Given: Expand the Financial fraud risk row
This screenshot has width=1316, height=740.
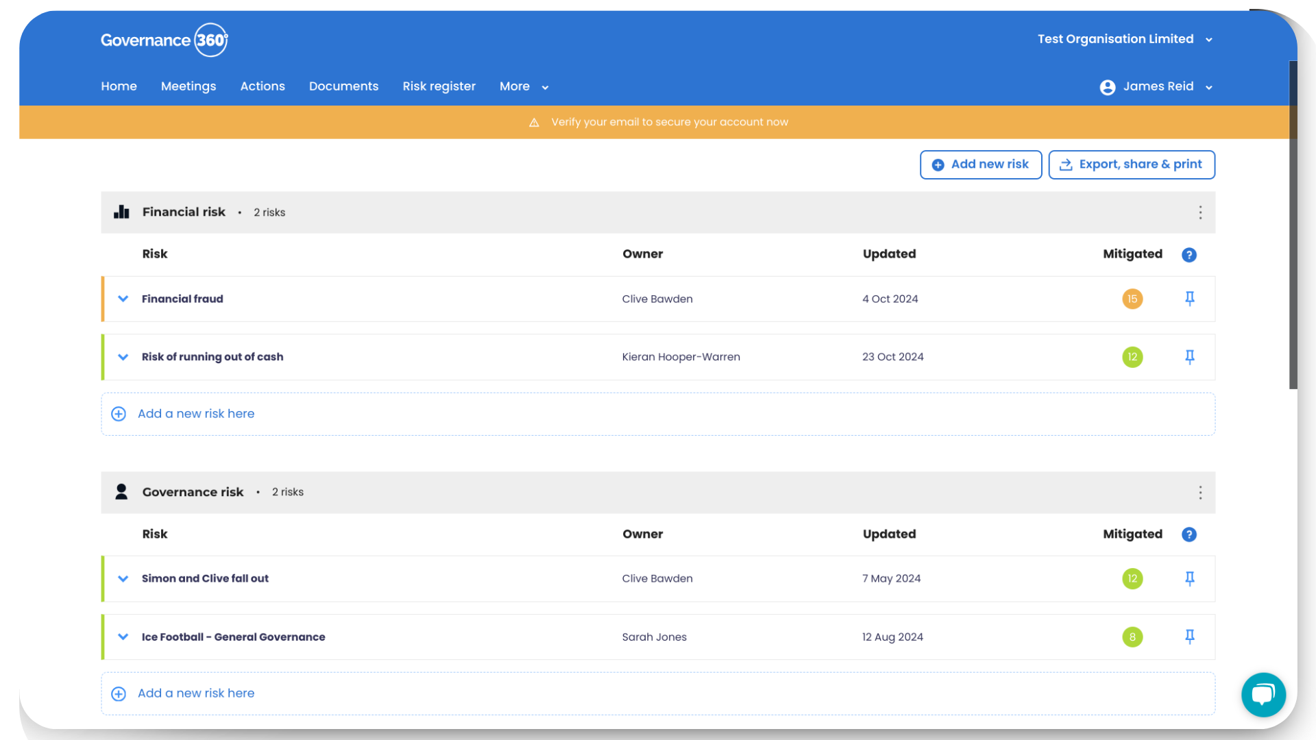Looking at the screenshot, I should pos(124,298).
